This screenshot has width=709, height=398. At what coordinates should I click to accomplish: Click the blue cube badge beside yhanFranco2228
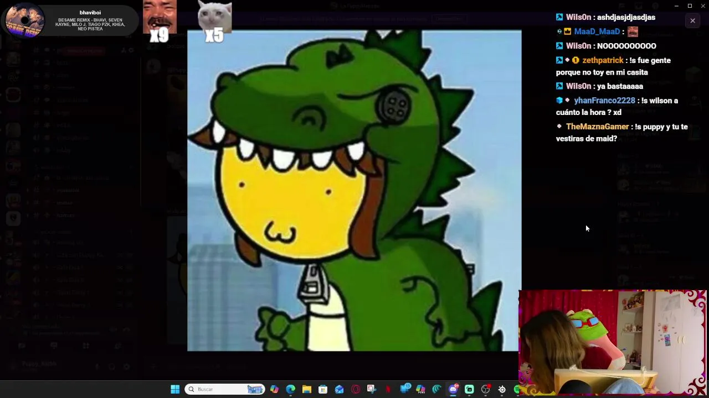click(559, 101)
